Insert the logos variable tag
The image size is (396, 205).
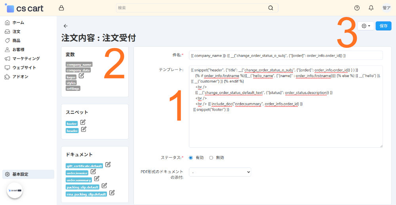tap(71, 77)
